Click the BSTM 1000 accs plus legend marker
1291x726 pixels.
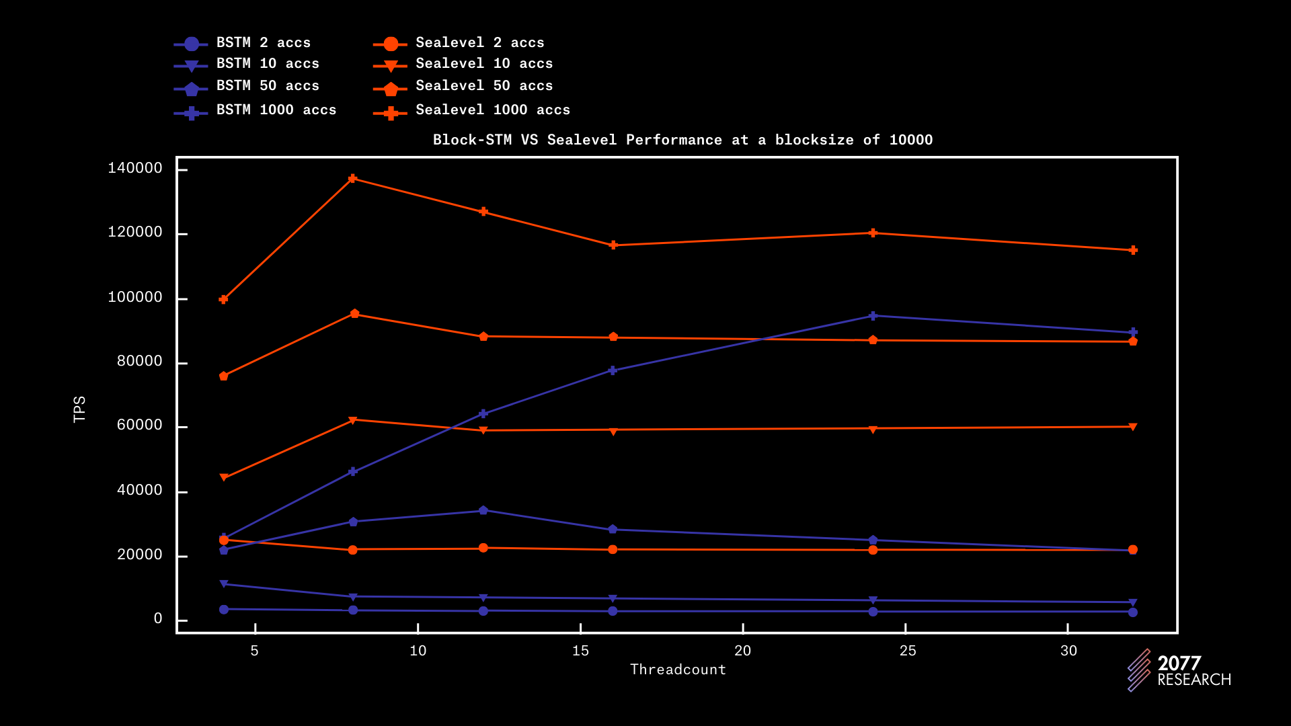tap(192, 114)
